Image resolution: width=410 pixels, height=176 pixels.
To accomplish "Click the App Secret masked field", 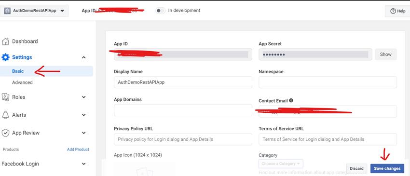I will pyautogui.click(x=315, y=54).
